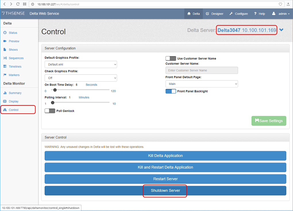Click the Delta Web Service title

click(x=44, y=14)
